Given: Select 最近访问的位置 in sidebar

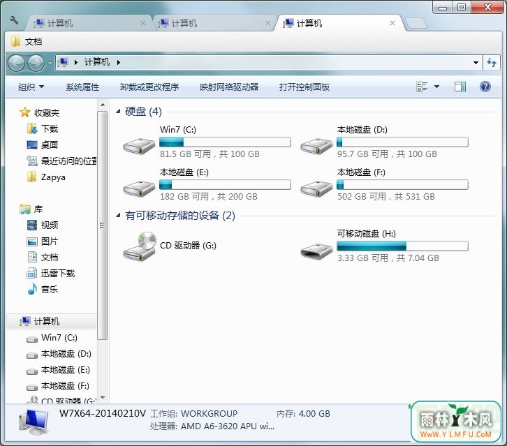Looking at the screenshot, I should point(61,161).
